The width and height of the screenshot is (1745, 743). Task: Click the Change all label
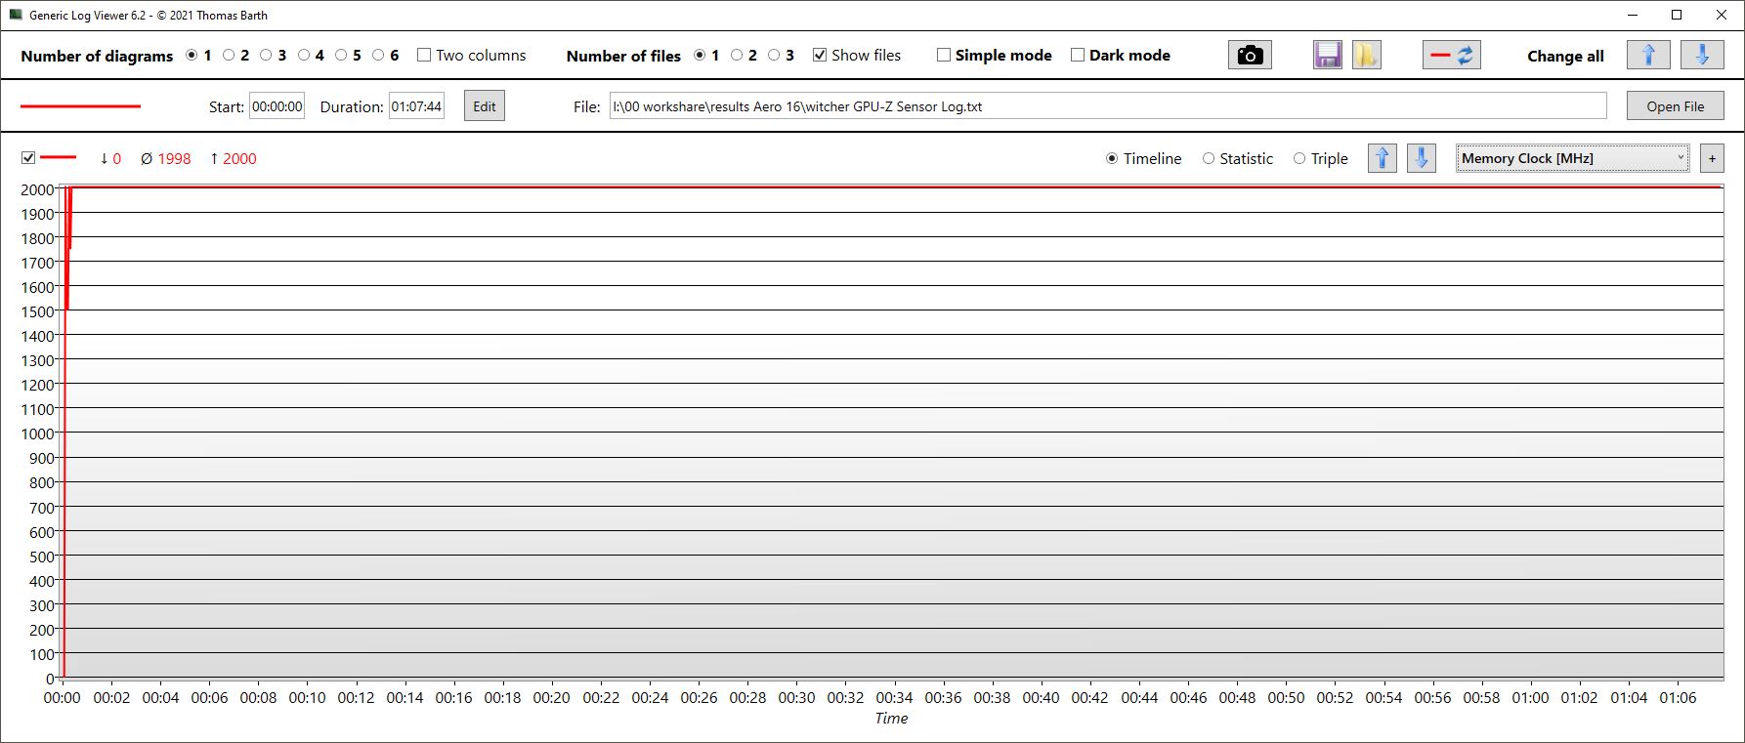pyautogui.click(x=1565, y=56)
